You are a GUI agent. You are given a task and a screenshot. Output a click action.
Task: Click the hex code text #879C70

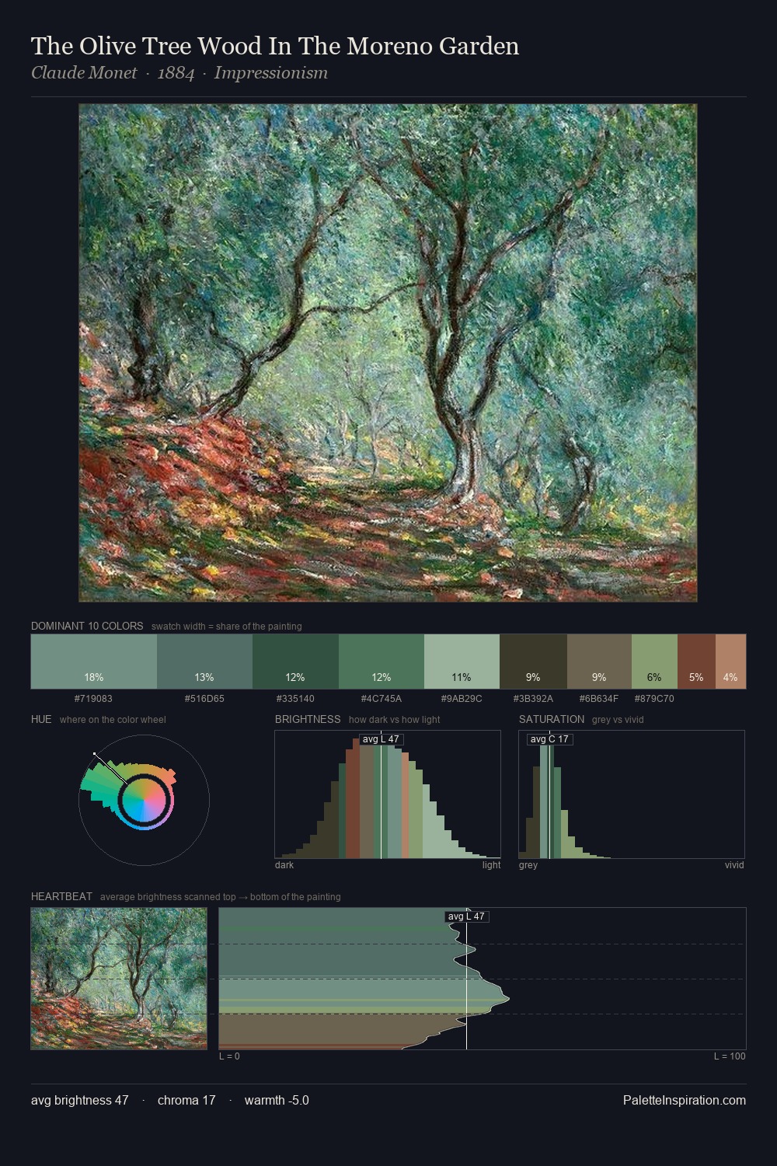point(654,699)
